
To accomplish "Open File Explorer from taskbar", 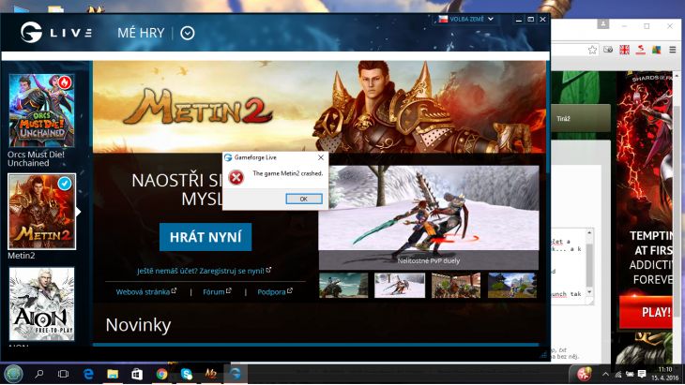I will 113,374.
